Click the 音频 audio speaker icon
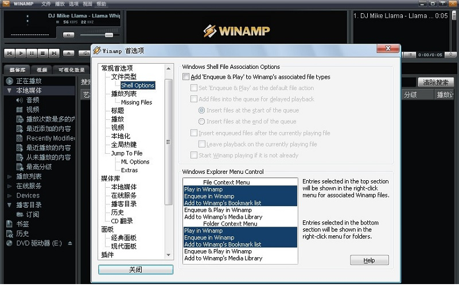 (20, 100)
